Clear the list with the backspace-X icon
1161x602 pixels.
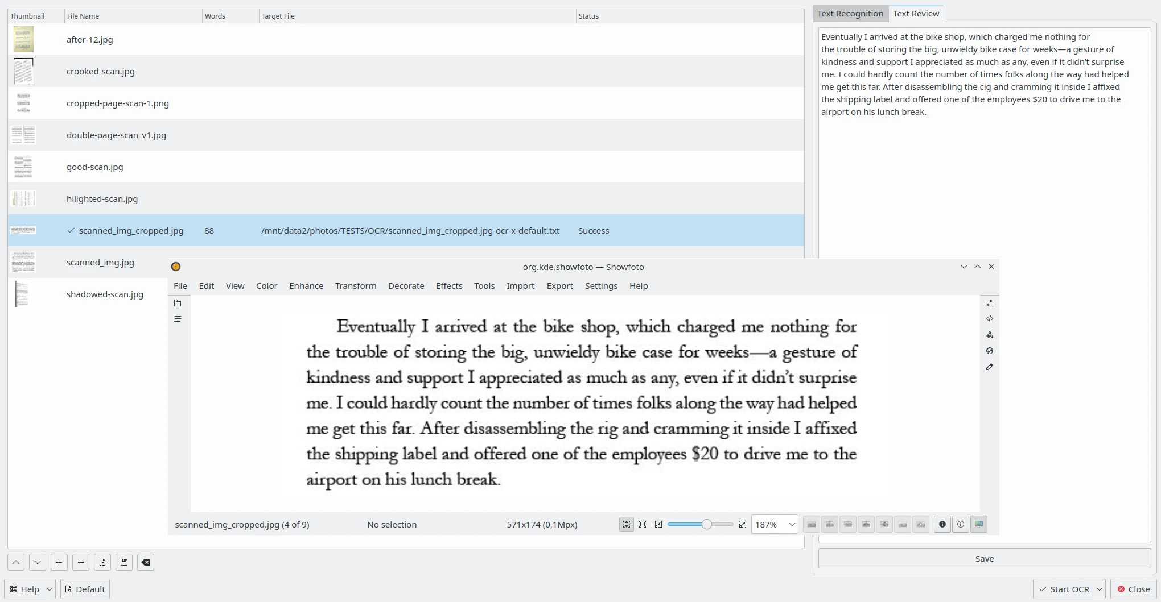click(x=146, y=562)
